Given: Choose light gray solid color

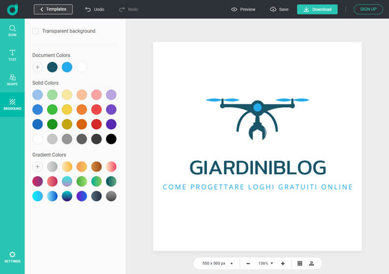Looking at the screenshot, I should click(52, 139).
